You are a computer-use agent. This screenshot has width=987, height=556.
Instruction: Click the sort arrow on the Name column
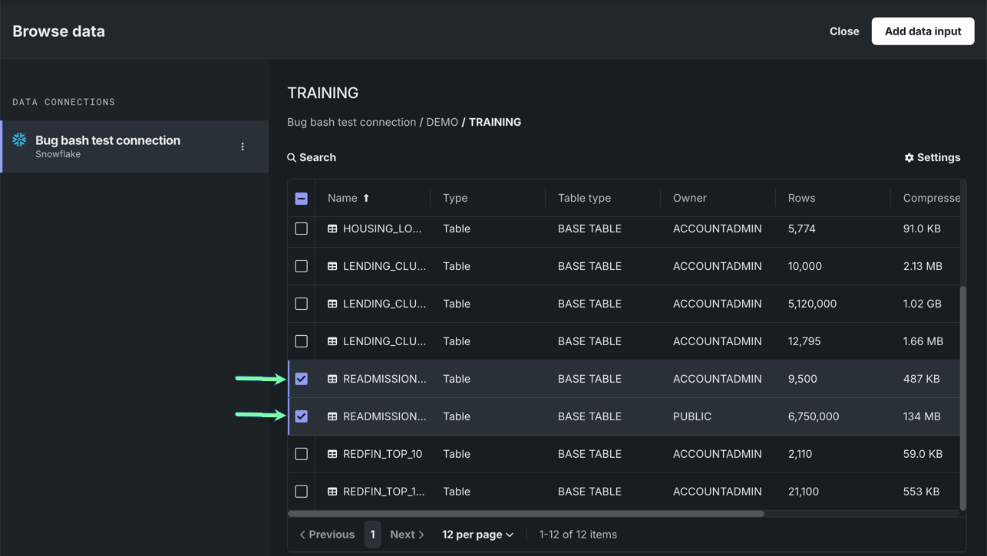(366, 198)
